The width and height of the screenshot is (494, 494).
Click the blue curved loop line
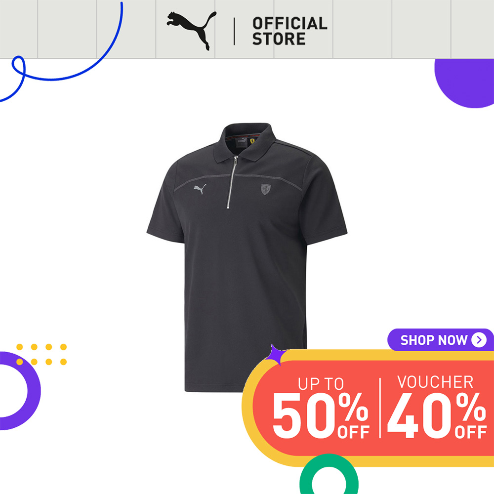click(x=61, y=52)
